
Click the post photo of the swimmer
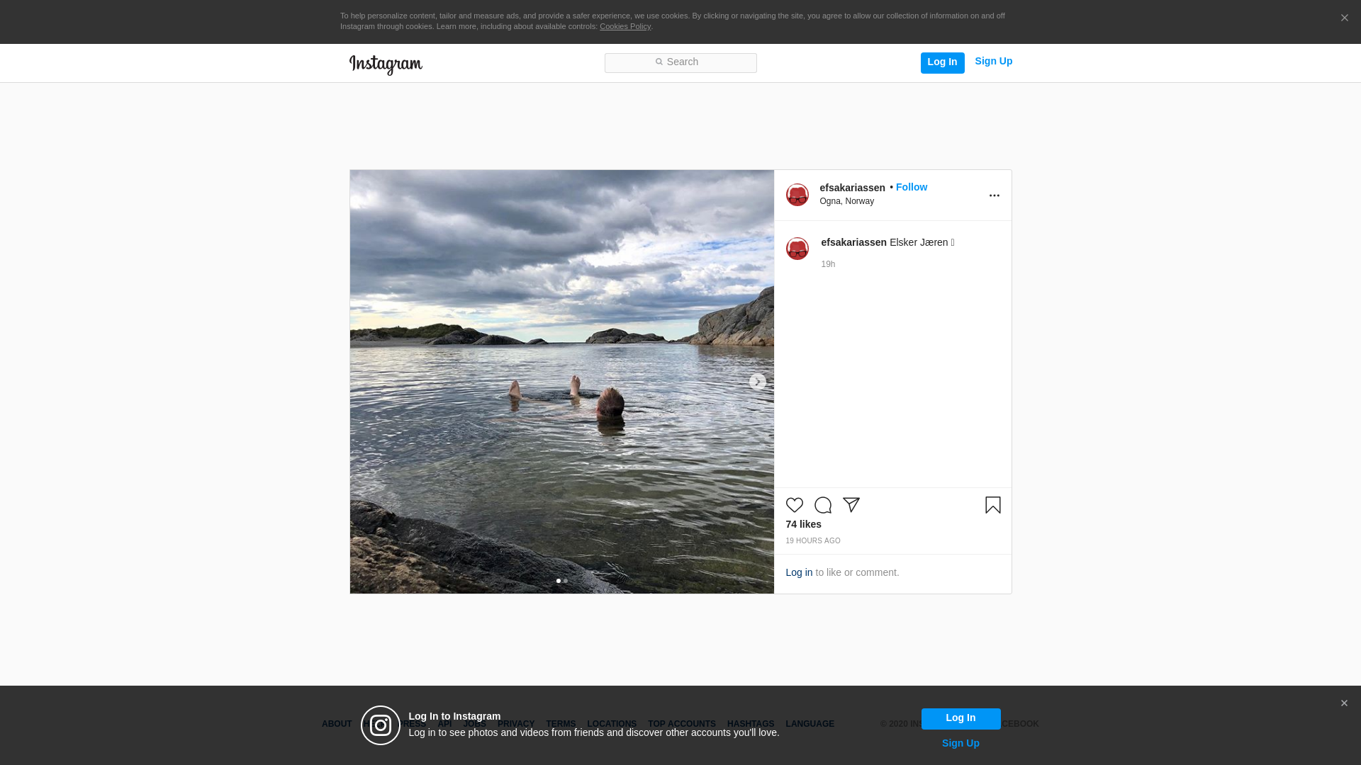(561, 382)
